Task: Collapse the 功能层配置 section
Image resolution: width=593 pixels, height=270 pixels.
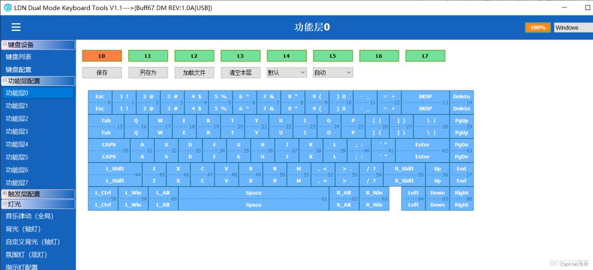Action: (x=4, y=80)
